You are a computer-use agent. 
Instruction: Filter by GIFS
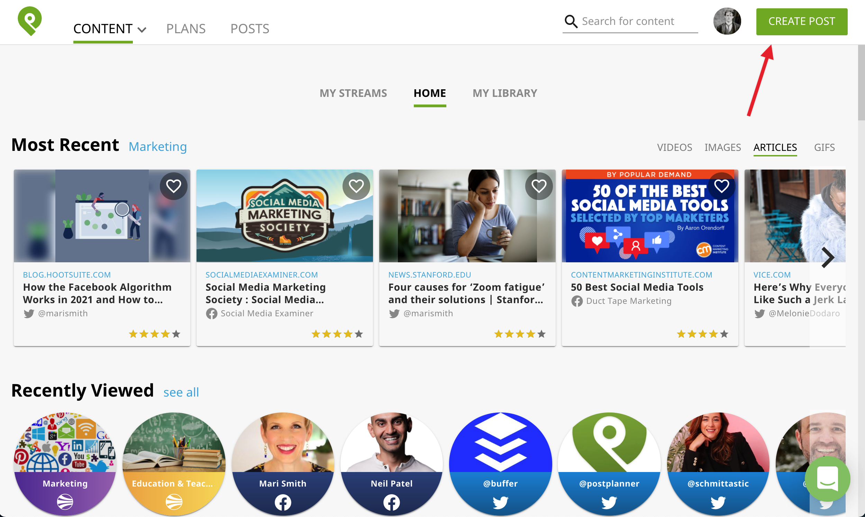point(824,147)
